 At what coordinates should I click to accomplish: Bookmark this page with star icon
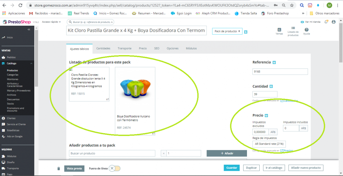tap(292, 5)
